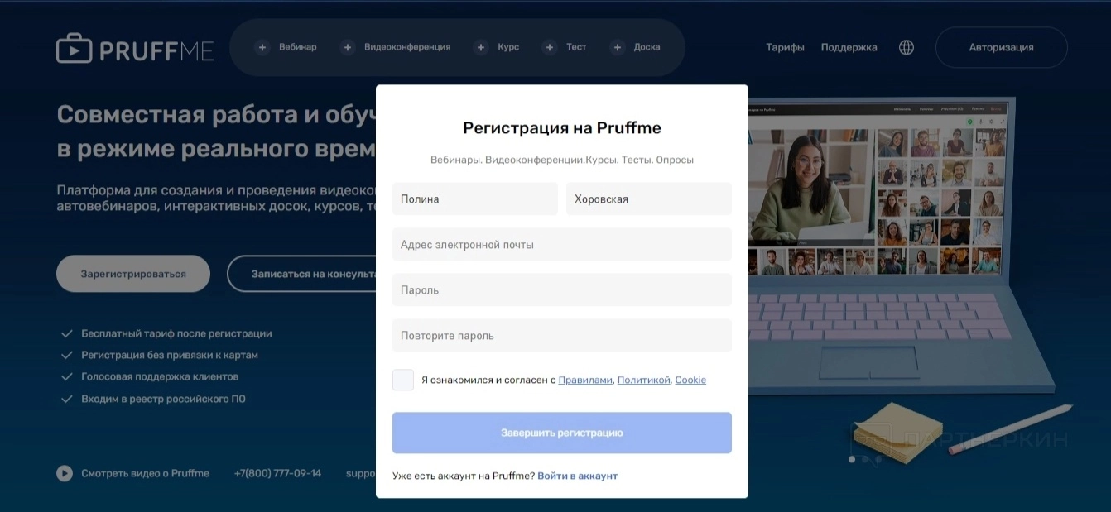Open the Видеоконференция menu item

click(x=407, y=47)
